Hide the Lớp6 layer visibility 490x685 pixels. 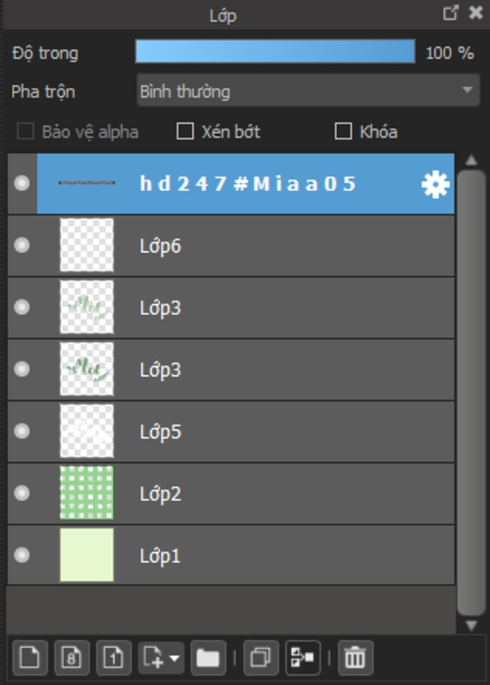tap(22, 245)
